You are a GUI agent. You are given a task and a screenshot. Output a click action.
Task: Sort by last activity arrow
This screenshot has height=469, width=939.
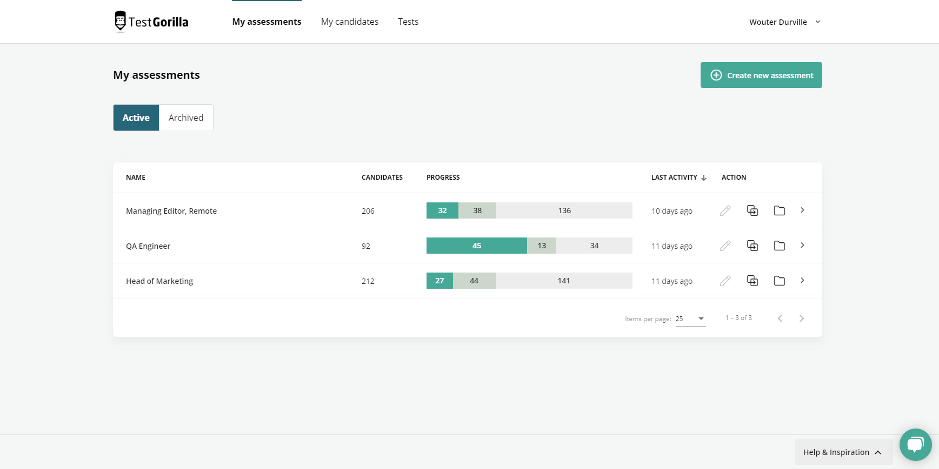pyautogui.click(x=704, y=178)
